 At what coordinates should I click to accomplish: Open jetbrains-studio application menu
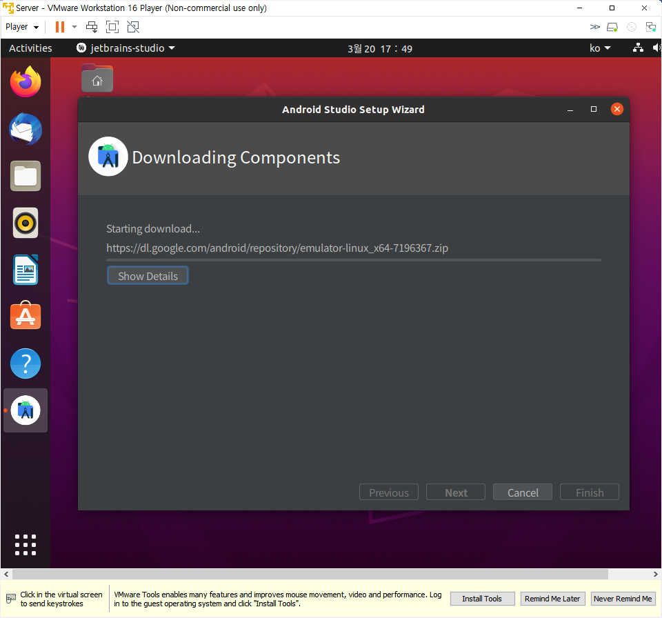click(126, 48)
